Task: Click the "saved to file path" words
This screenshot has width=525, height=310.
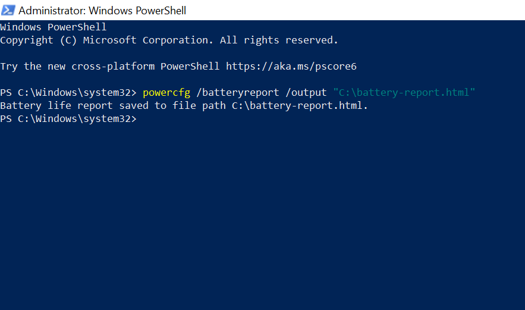Action: tap(169, 105)
